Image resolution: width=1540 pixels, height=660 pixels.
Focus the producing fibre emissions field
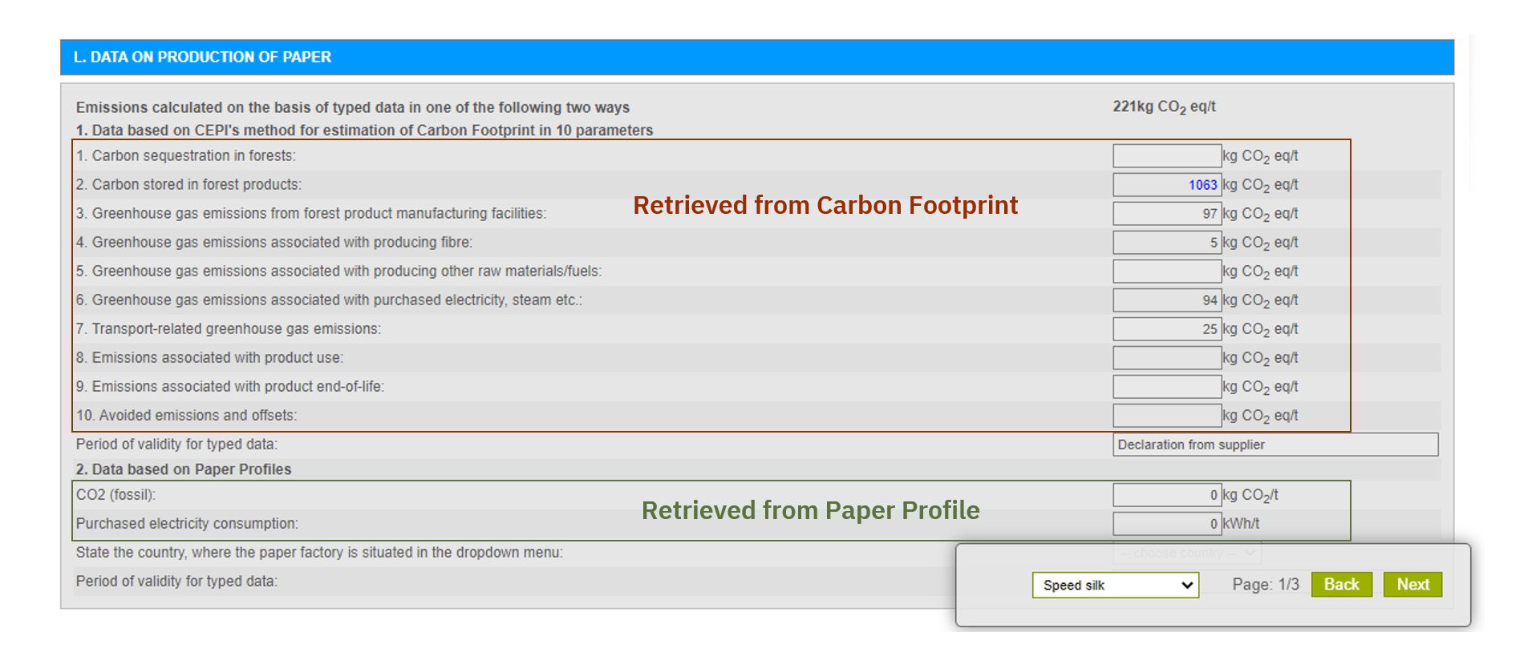(1166, 243)
